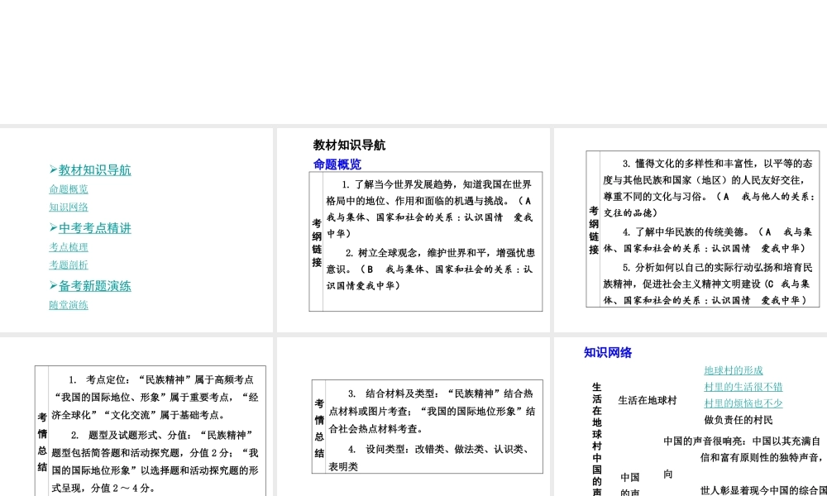This screenshot has width=827, height=496.
Task: Click the paragraph 1. 了解当今世界发展趋势
Action: click(x=430, y=208)
